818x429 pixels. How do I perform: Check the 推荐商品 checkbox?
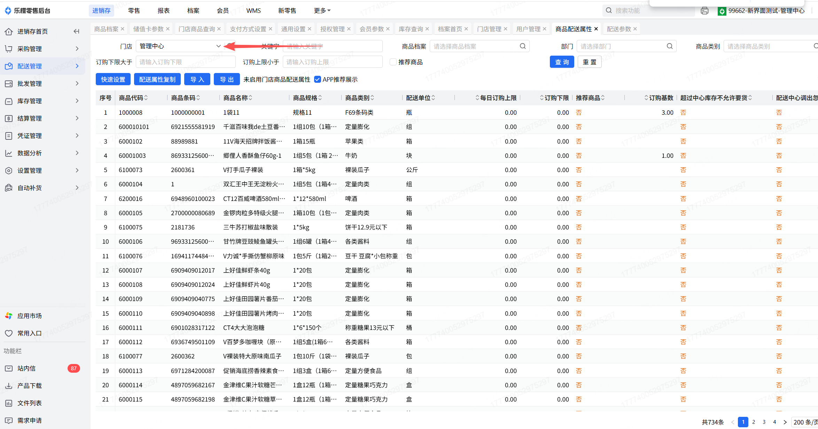(393, 62)
